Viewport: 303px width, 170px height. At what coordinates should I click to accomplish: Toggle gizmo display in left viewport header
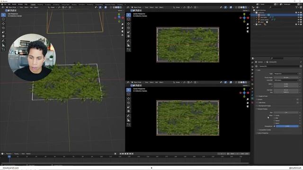tap(100, 8)
